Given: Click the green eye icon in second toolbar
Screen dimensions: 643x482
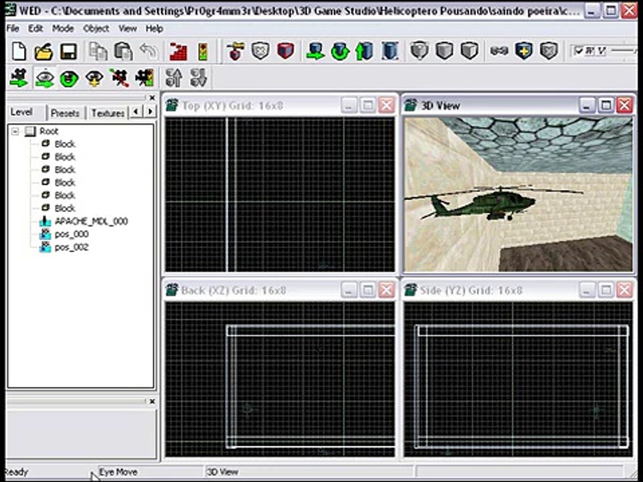Looking at the screenshot, I should 69,79.
